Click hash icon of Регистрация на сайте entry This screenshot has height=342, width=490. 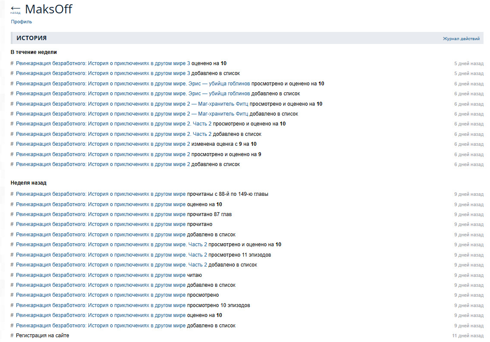pyautogui.click(x=12, y=336)
